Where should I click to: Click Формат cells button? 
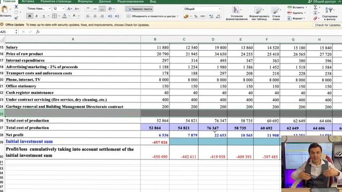296,19
